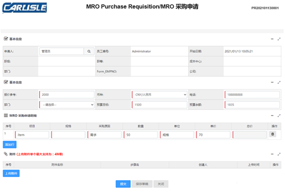
Task: Click the row number 1 in the MRO table
Action: [5, 133]
